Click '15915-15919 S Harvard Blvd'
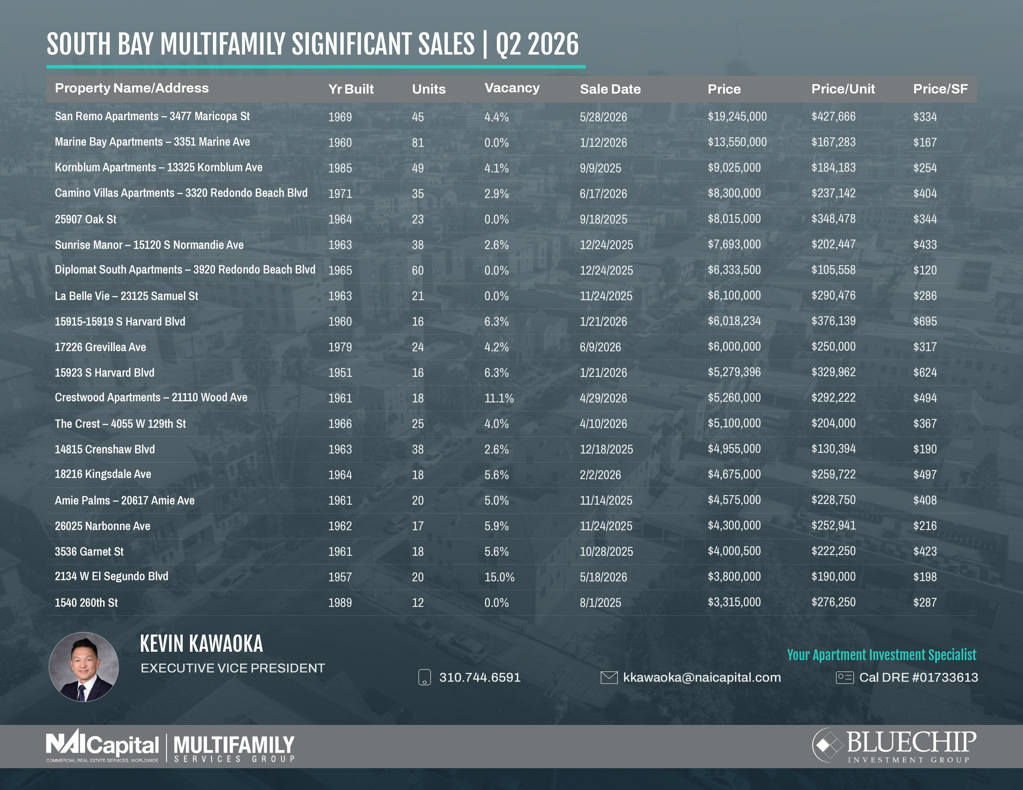This screenshot has width=1023, height=790. tap(120, 322)
